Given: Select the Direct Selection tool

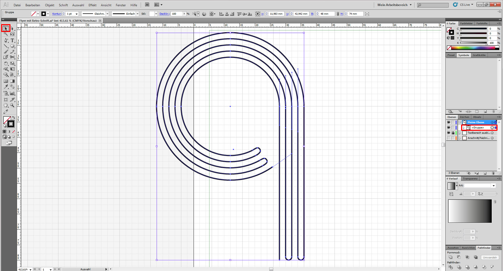Looking at the screenshot, I should pyautogui.click(x=12, y=28).
